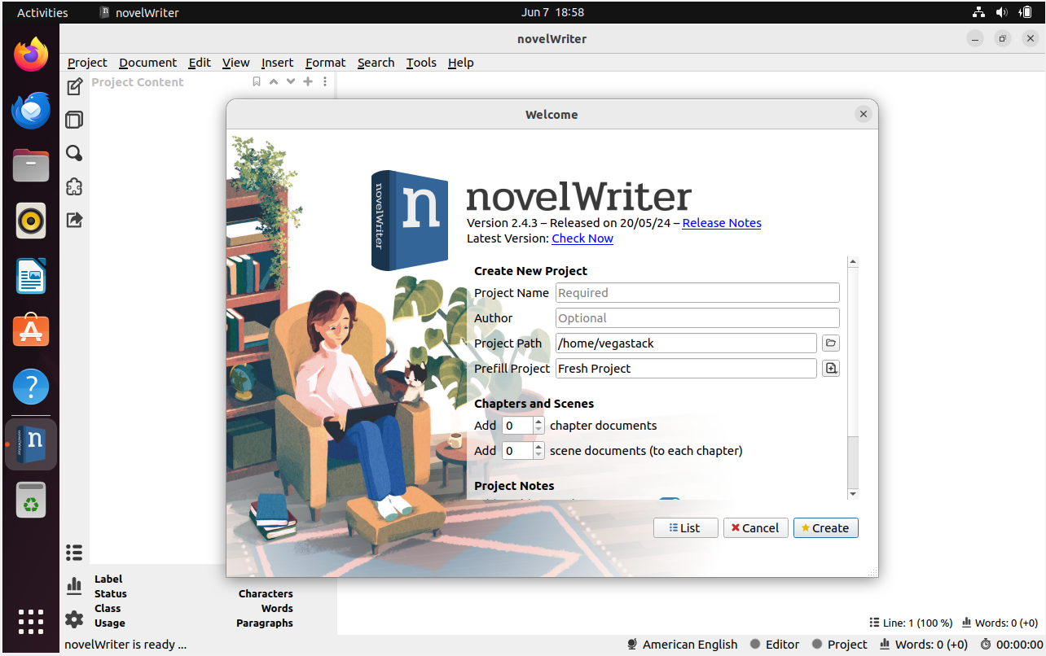Click the Create button
Image resolution: width=1046 pixels, height=656 pixels.
pyautogui.click(x=825, y=527)
